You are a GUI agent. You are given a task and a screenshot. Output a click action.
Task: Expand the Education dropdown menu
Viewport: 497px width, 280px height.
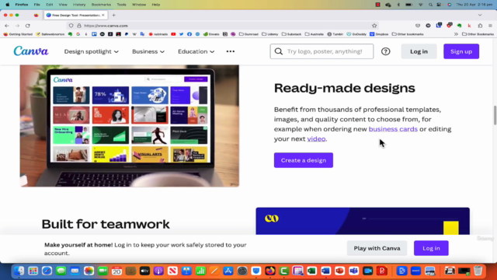pos(196,51)
